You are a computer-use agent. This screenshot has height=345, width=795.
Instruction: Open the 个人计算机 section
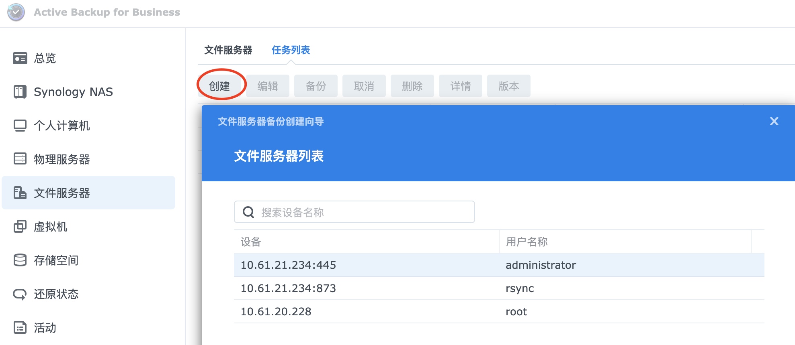(61, 126)
